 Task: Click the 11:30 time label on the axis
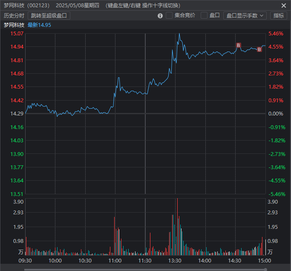click(145, 260)
